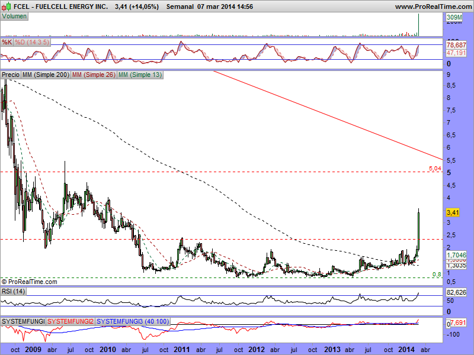474x355 pixels.
Task: Click the 2009 year label on the time axis
Action: pos(33,350)
